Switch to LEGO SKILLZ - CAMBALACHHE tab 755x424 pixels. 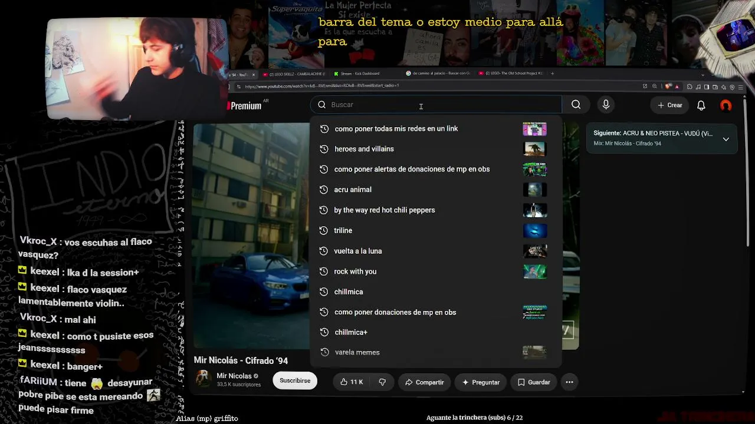click(294, 74)
